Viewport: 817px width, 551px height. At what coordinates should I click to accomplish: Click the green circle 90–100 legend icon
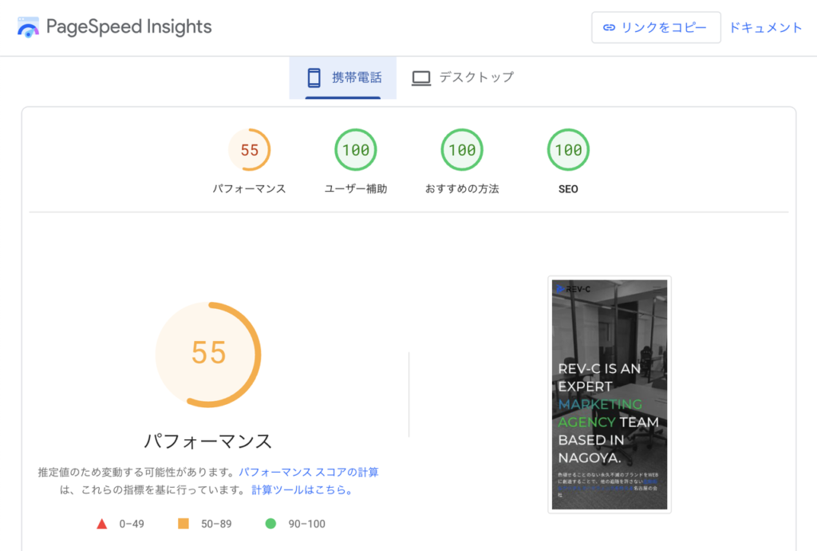(x=270, y=523)
